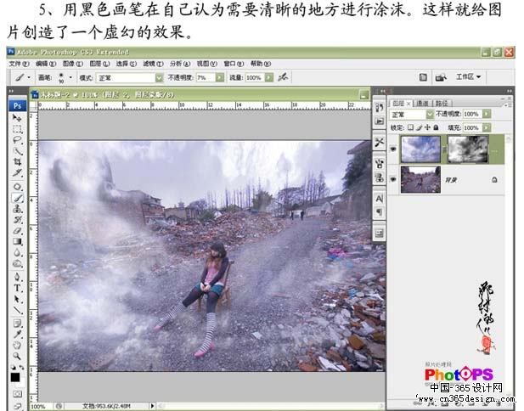
Task: Select the Eraser tool
Action: pyautogui.click(x=17, y=231)
